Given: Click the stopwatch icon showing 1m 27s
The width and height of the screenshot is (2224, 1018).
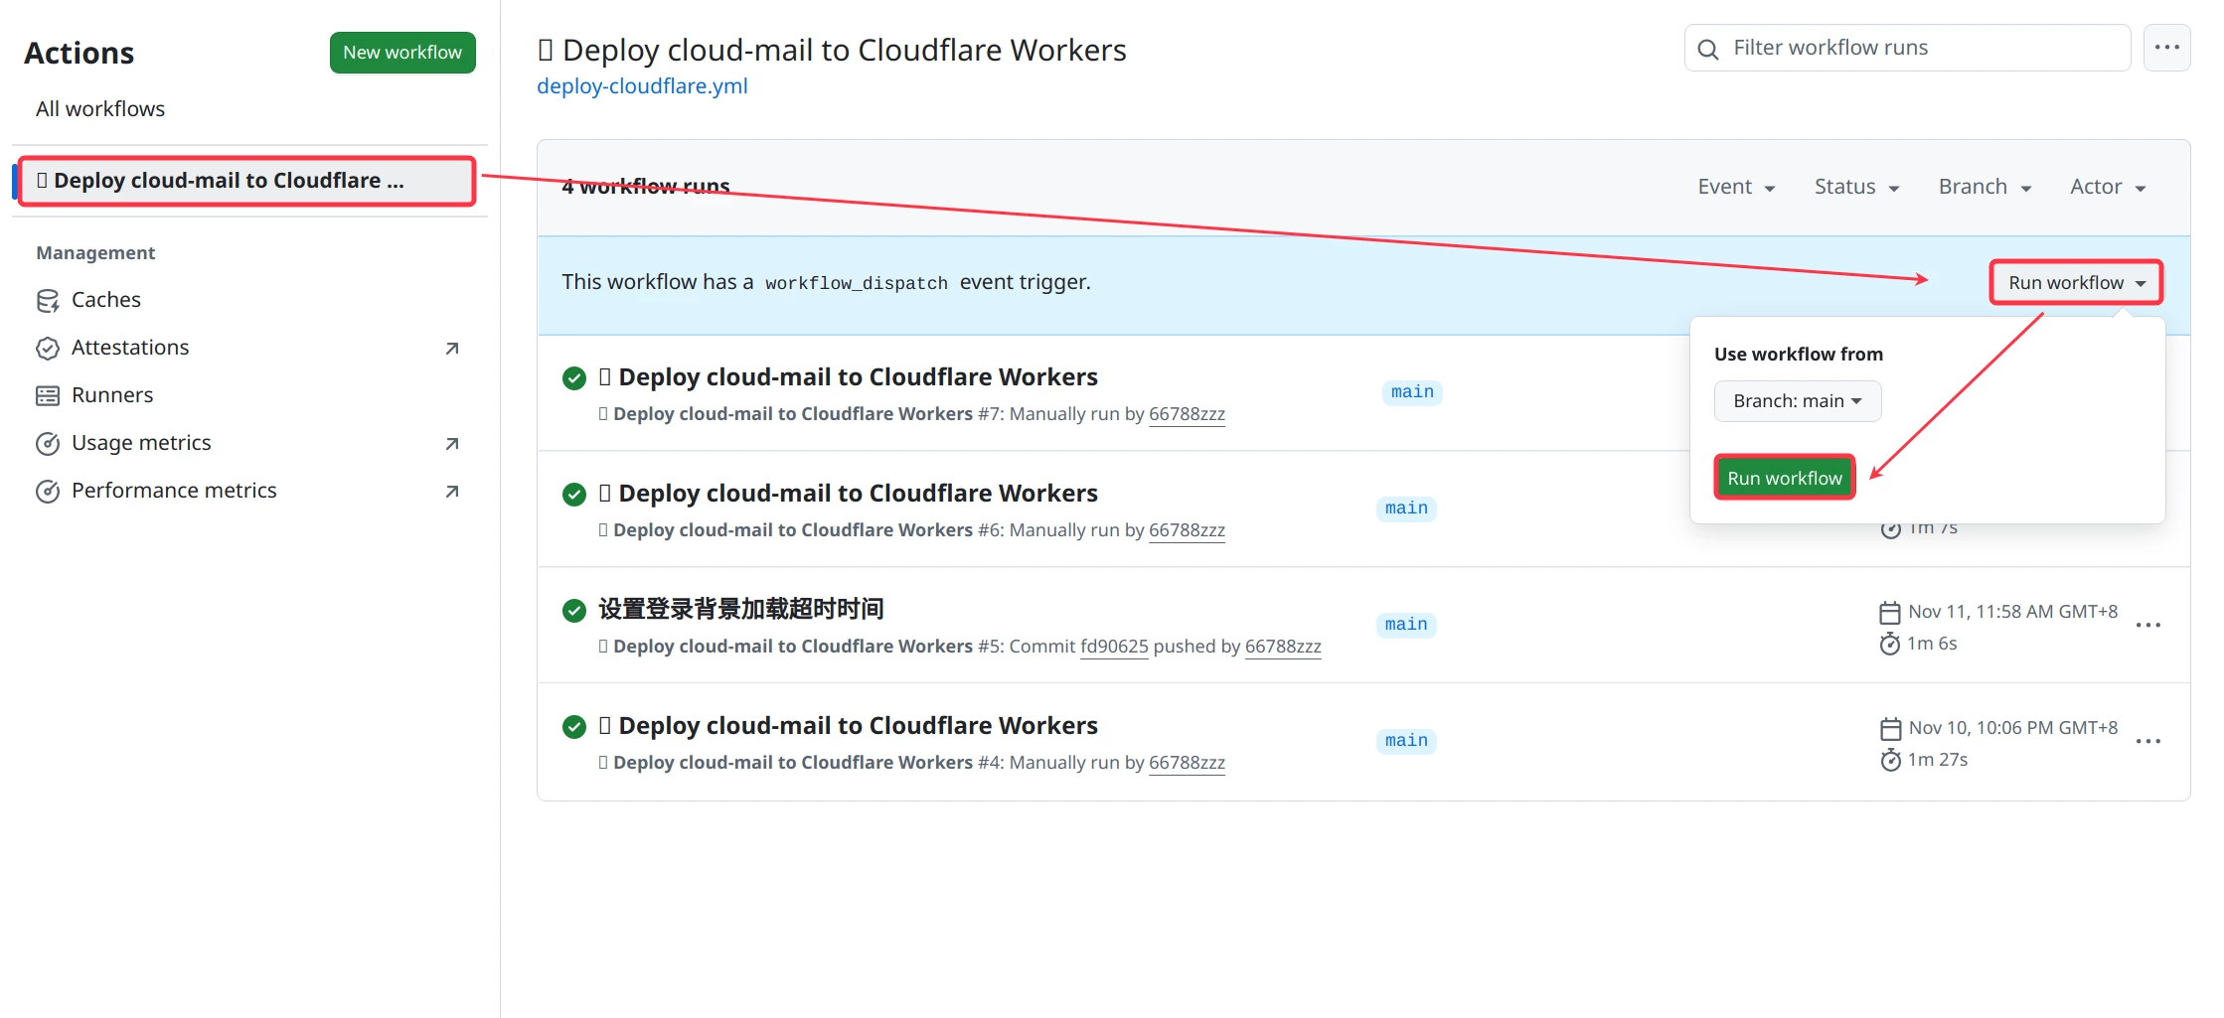Looking at the screenshot, I should [1889, 760].
